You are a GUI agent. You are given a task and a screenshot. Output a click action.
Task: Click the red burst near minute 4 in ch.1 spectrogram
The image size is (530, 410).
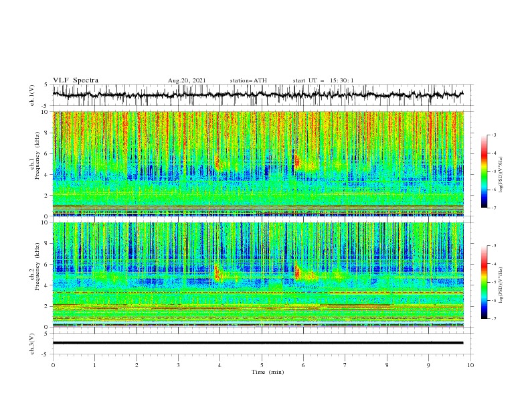[217, 162]
